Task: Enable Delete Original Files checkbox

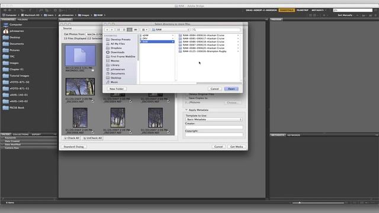Action: click(x=187, y=95)
